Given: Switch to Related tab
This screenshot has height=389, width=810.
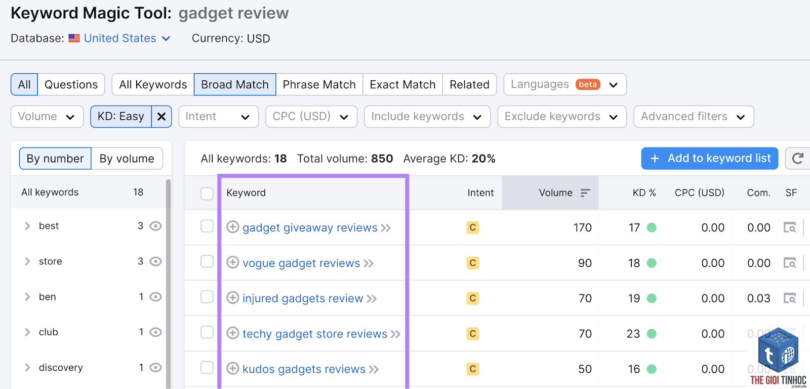Looking at the screenshot, I should point(470,84).
